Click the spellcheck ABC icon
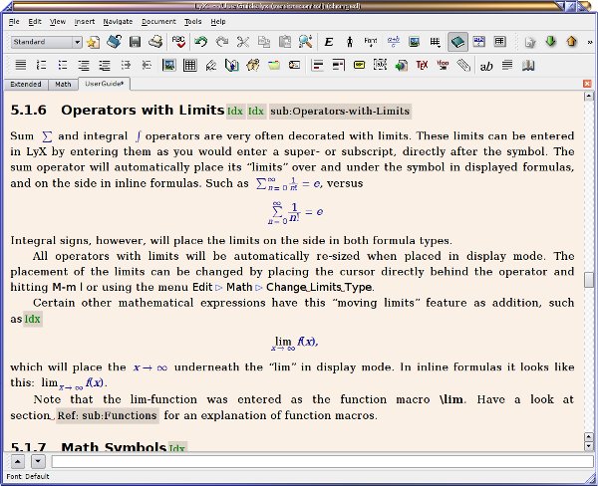Screen dimensions: 598x486 (x=178, y=42)
